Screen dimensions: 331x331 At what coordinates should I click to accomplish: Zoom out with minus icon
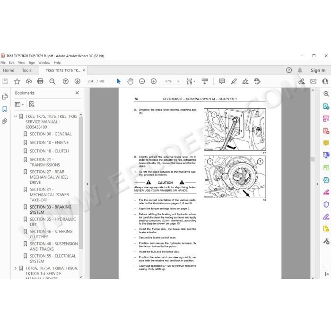[x=142, y=81]
